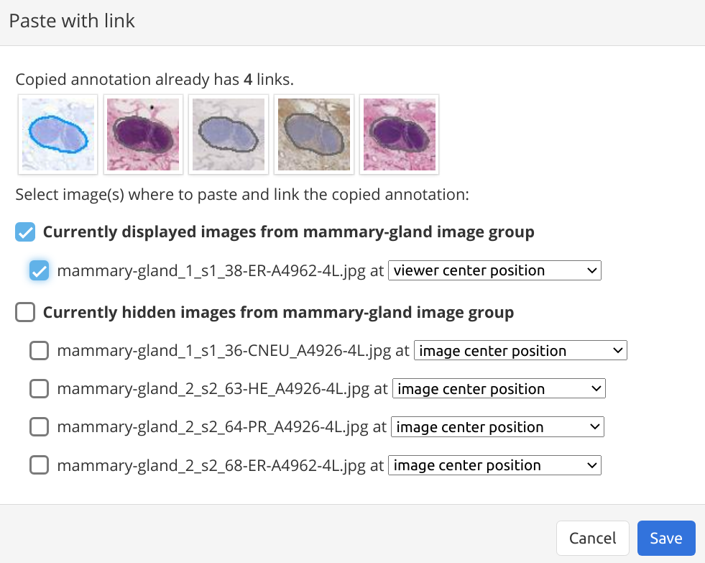Screen dimensions: 705x563
Task: Check mammary-gland_2_s2_63-HE-A4926-4L.jpg checkbox
Action: 39,388
